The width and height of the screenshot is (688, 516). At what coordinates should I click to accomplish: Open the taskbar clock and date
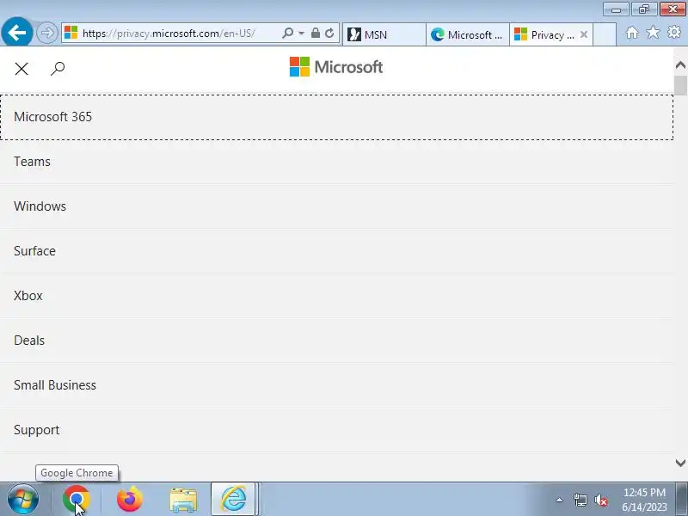click(x=644, y=500)
